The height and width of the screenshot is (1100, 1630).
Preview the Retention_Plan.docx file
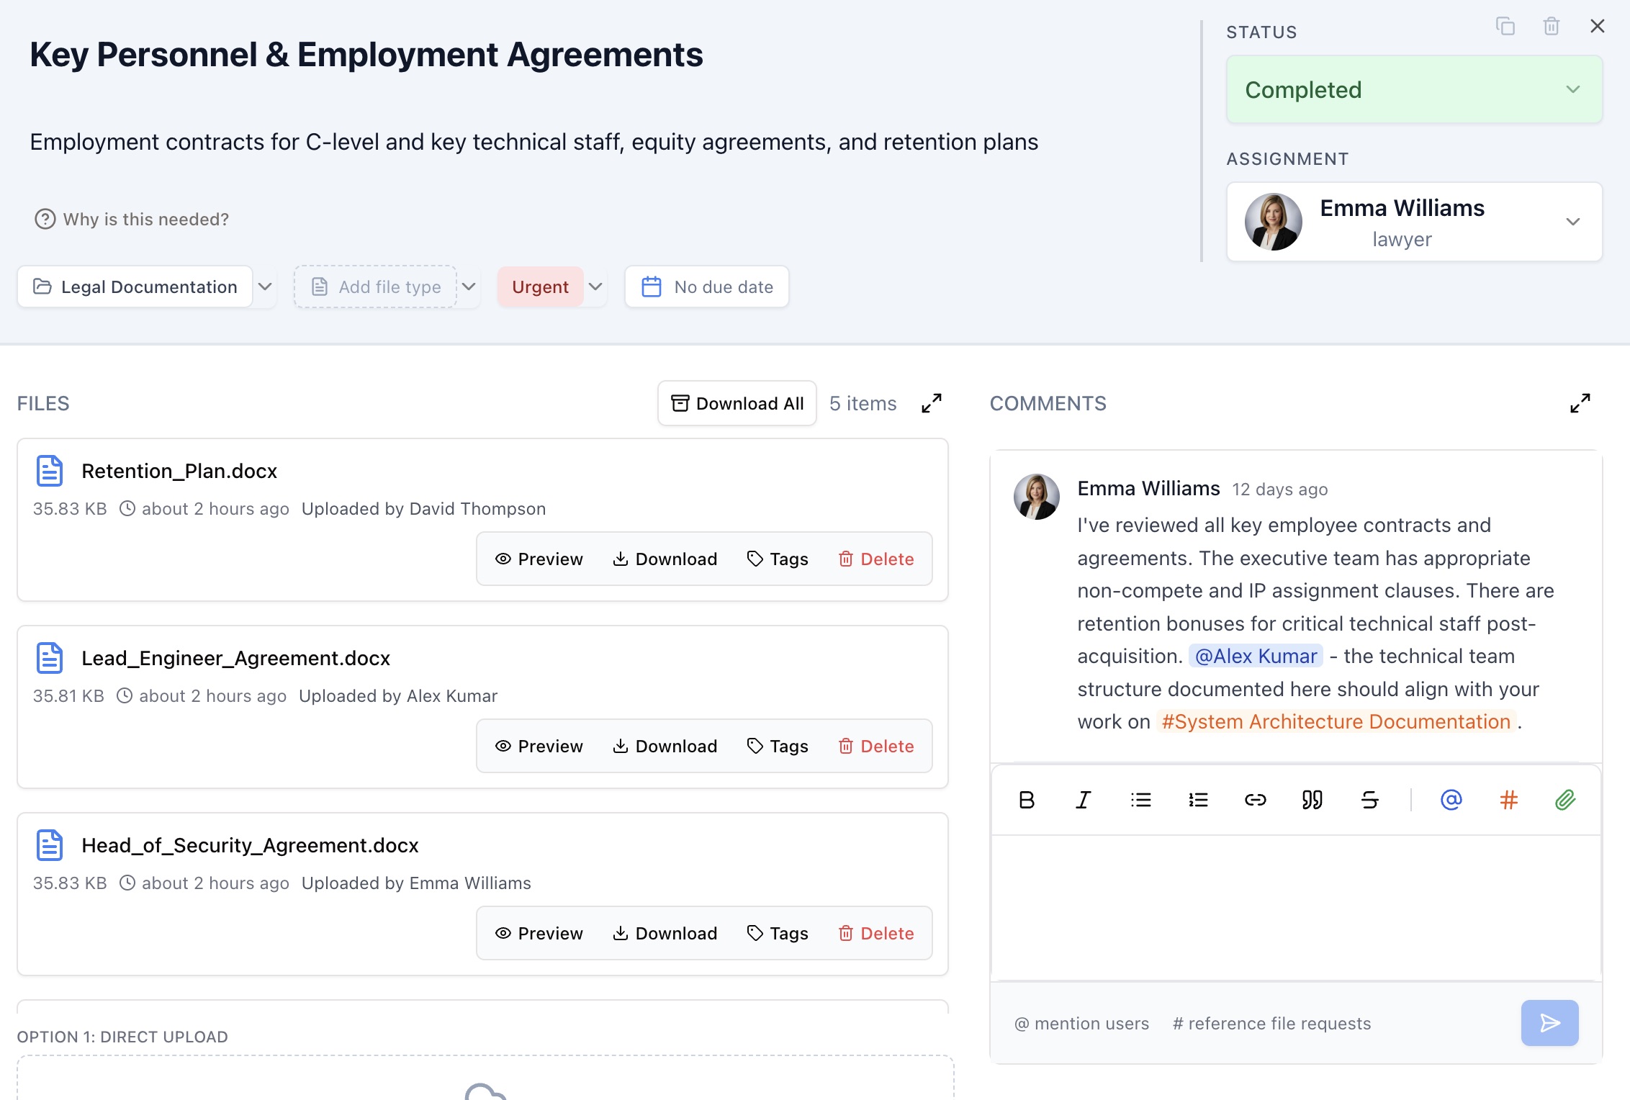pos(539,559)
